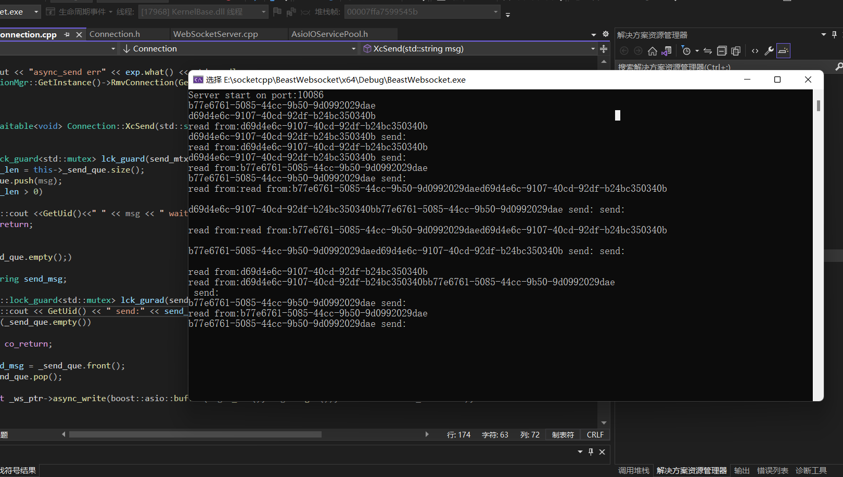The image size is (843, 477).
Task: Close the BeastWebsocket.exe console window
Action: pyautogui.click(x=808, y=79)
